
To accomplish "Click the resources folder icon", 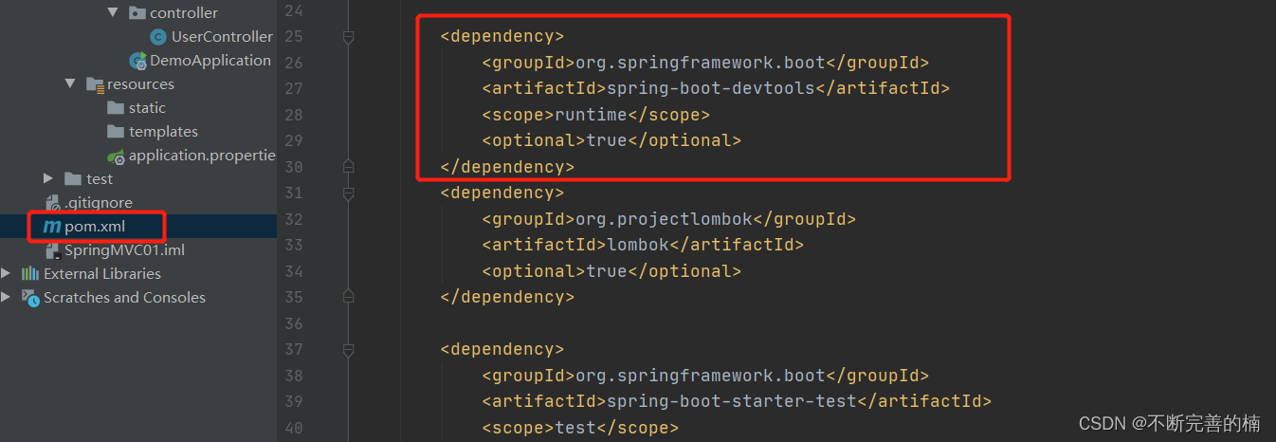I will coord(95,84).
